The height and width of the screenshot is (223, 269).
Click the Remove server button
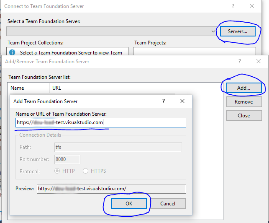[x=244, y=102]
